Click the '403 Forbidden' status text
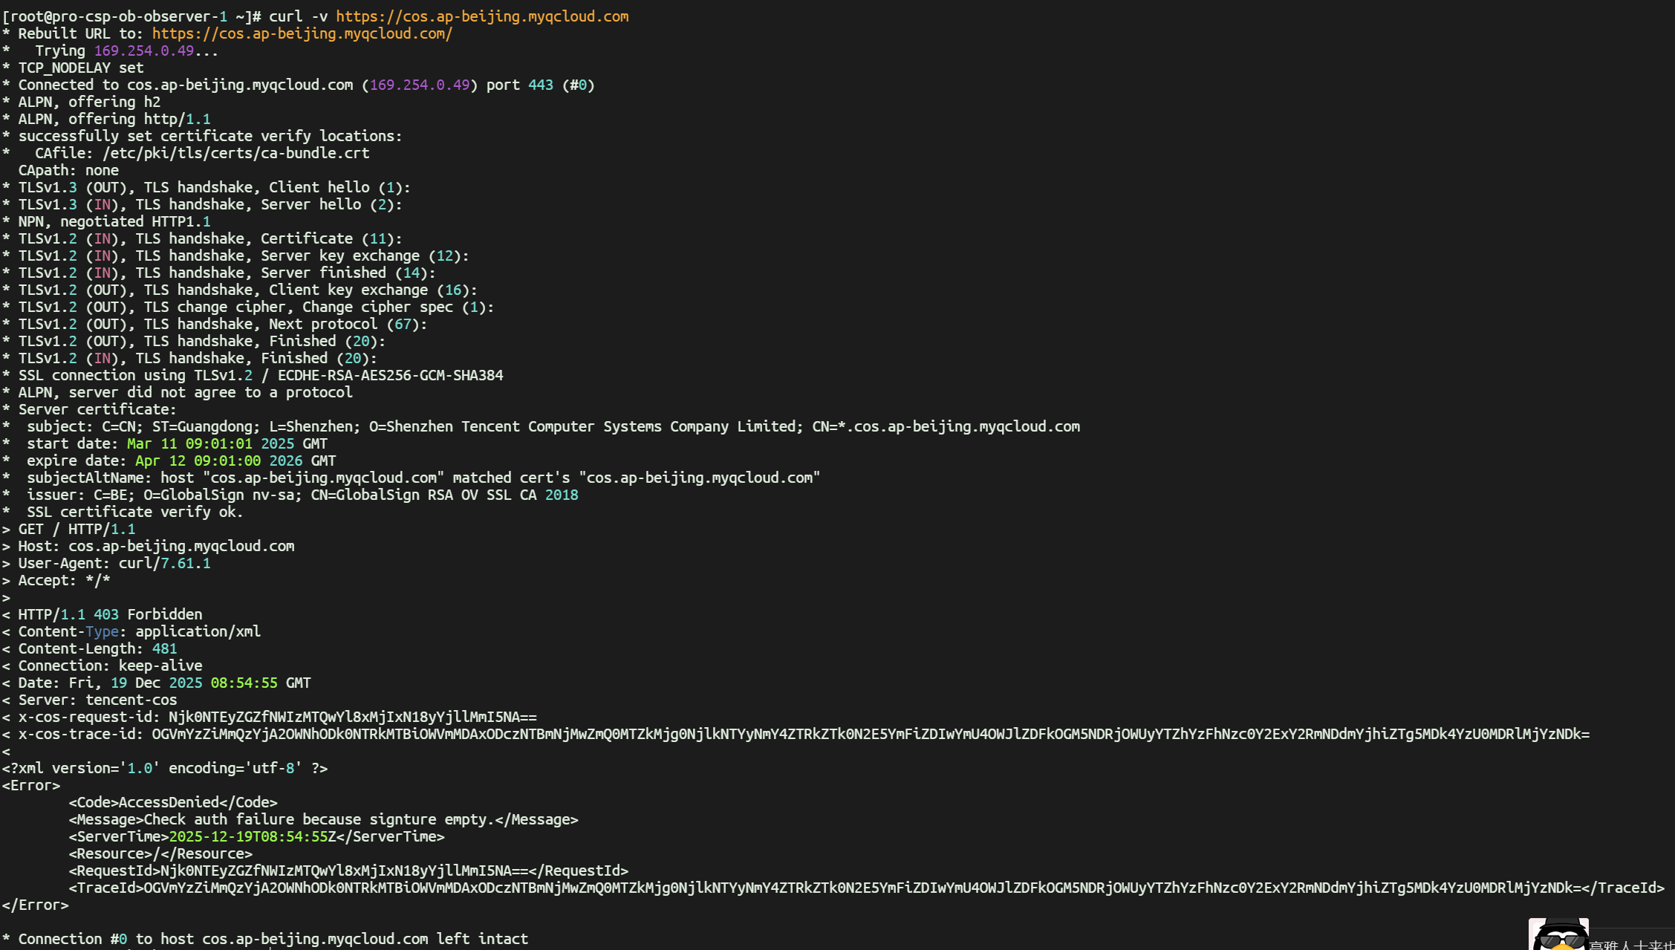This screenshot has width=1675, height=950. pos(147,615)
